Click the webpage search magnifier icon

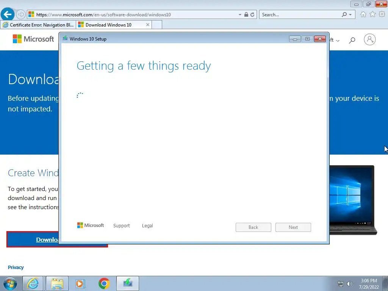[x=352, y=40]
